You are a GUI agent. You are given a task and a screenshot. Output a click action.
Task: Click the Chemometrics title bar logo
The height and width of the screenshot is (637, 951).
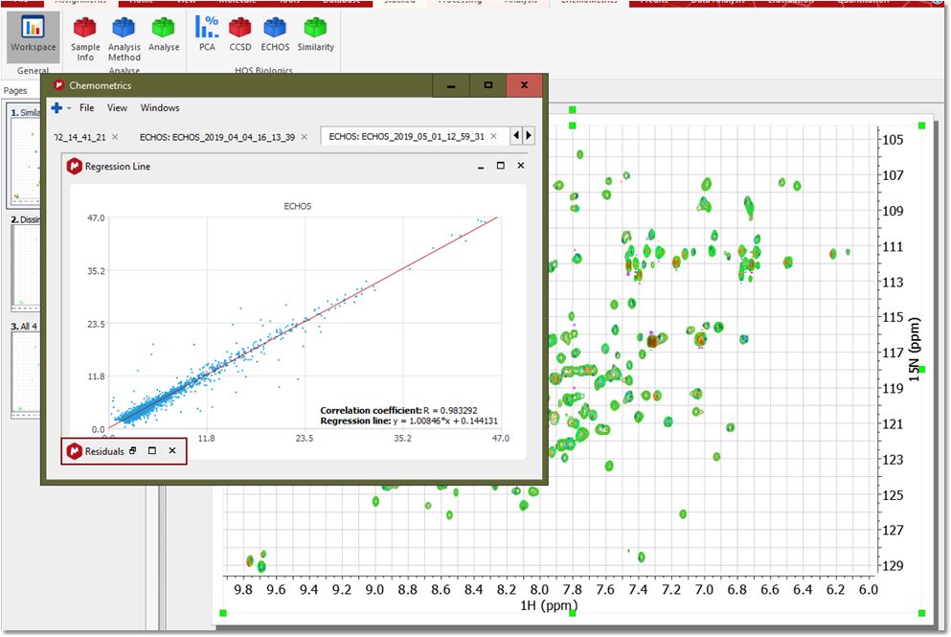58,85
